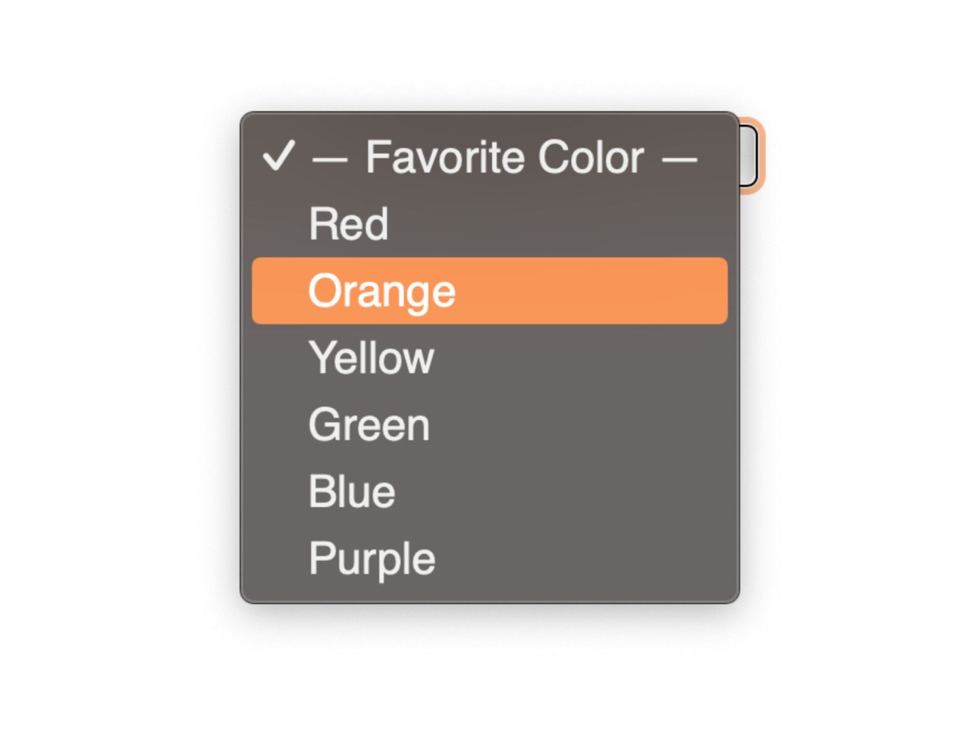The height and width of the screenshot is (729, 973).
Task: Set favorite color to Red
Action: click(349, 224)
